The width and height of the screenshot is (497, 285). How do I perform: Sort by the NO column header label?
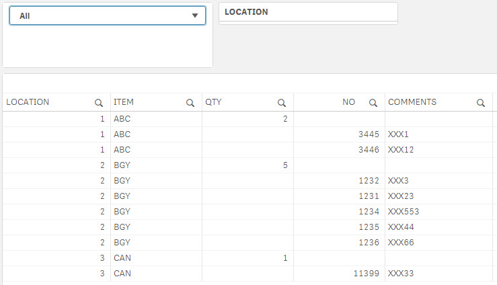coord(348,102)
